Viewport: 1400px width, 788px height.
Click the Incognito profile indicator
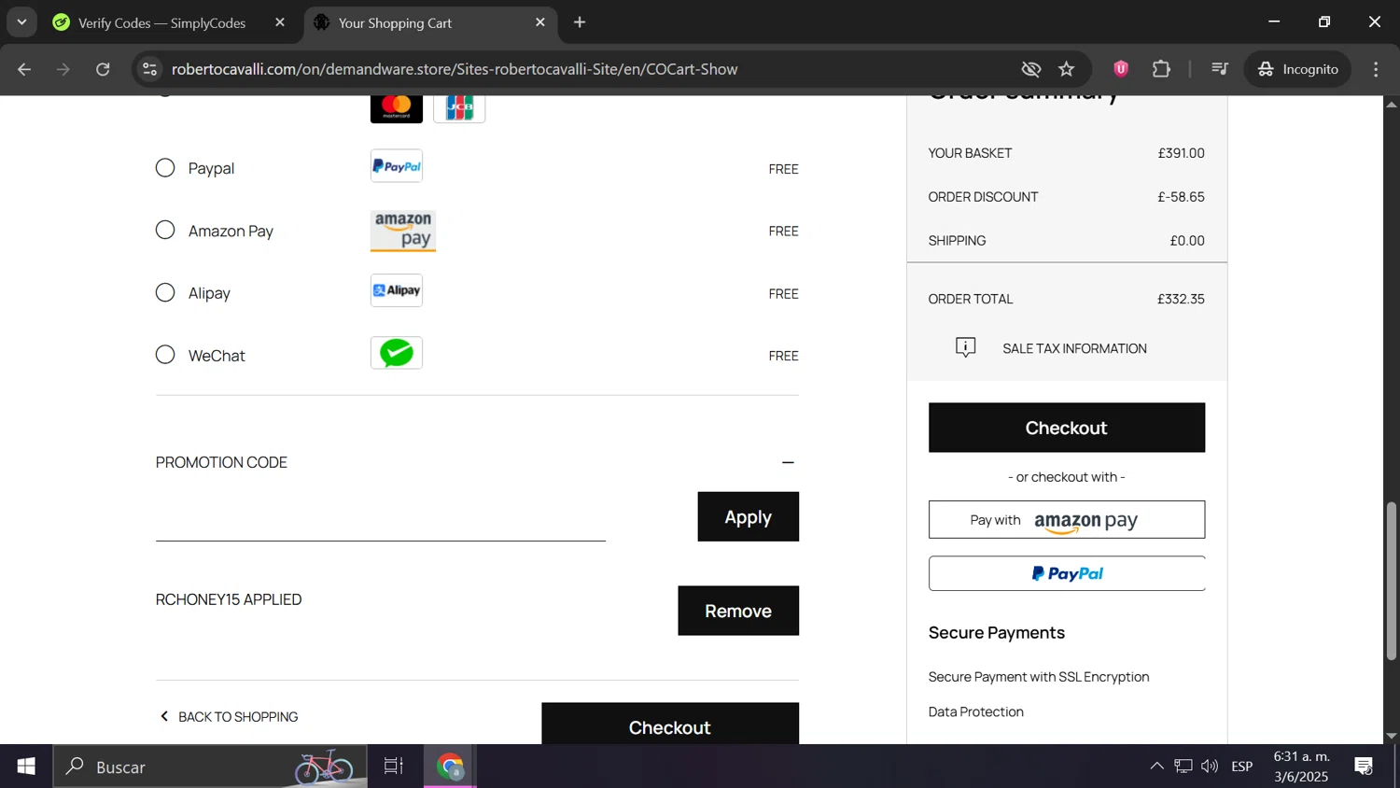[x=1297, y=69]
